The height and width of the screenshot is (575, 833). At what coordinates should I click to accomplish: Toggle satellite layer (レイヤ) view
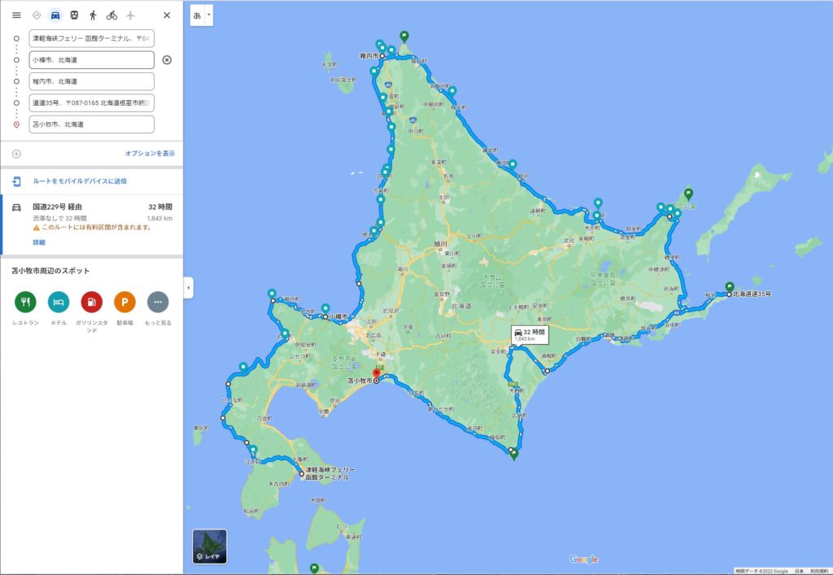(x=209, y=547)
